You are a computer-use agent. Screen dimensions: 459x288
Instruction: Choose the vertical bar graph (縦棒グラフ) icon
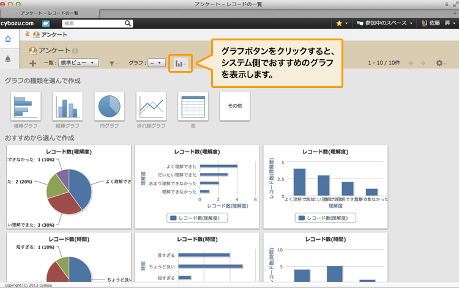pos(67,107)
